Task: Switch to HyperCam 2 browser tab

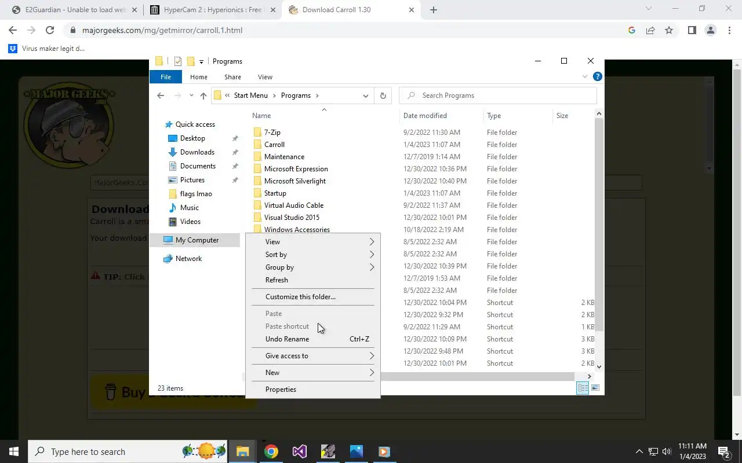Action: tap(212, 10)
